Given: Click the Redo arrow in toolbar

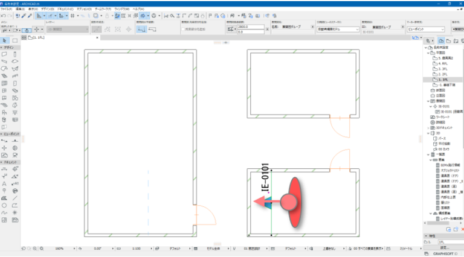Looking at the screenshot, I should [10, 16].
